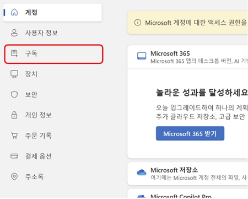Open 주소록 page
The width and height of the screenshot is (248, 199).
pyautogui.click(x=53, y=176)
